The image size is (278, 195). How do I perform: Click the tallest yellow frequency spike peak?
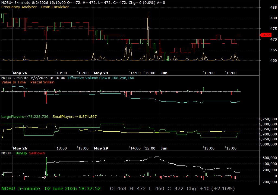click(x=148, y=12)
